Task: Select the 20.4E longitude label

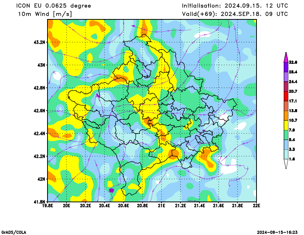Action: (x=104, y=205)
